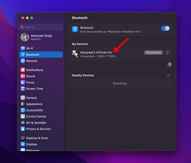Click the search magnifier icon
Image resolution: width=191 pixels, height=163 pixels.
[x=22, y=27]
